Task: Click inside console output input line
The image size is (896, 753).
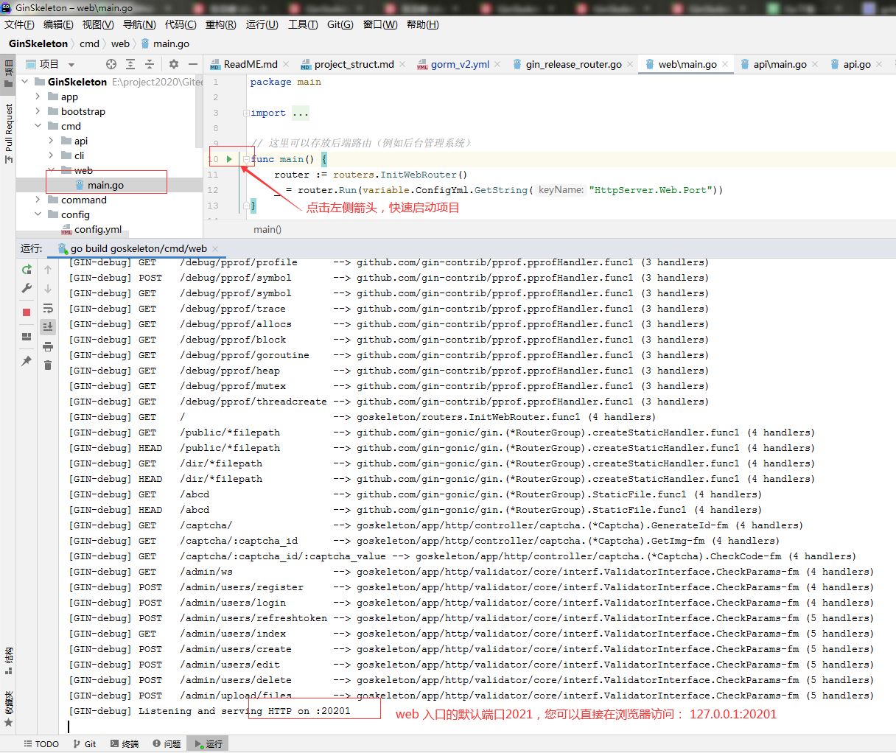Action: click(x=477, y=726)
